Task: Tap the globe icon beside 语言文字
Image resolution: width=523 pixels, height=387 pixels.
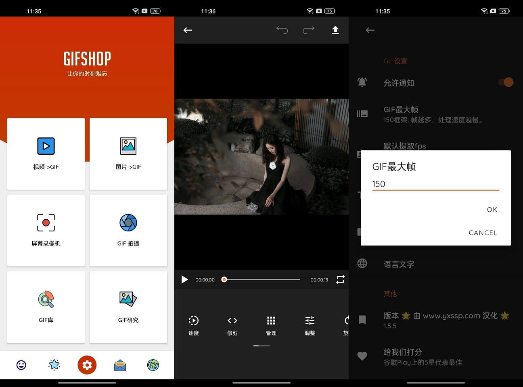Action: click(x=362, y=263)
